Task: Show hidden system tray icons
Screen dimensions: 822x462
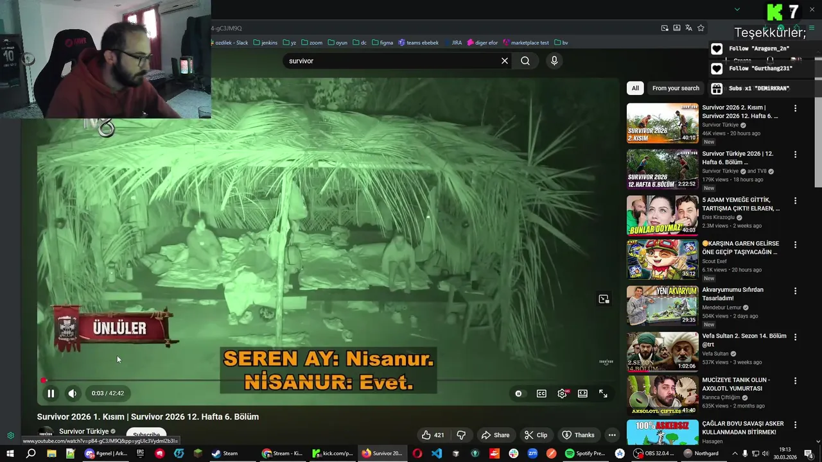Action: point(735,454)
